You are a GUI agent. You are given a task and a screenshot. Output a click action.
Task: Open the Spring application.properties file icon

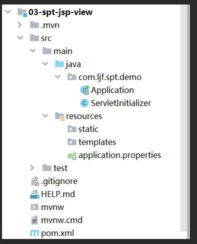coord(72,155)
